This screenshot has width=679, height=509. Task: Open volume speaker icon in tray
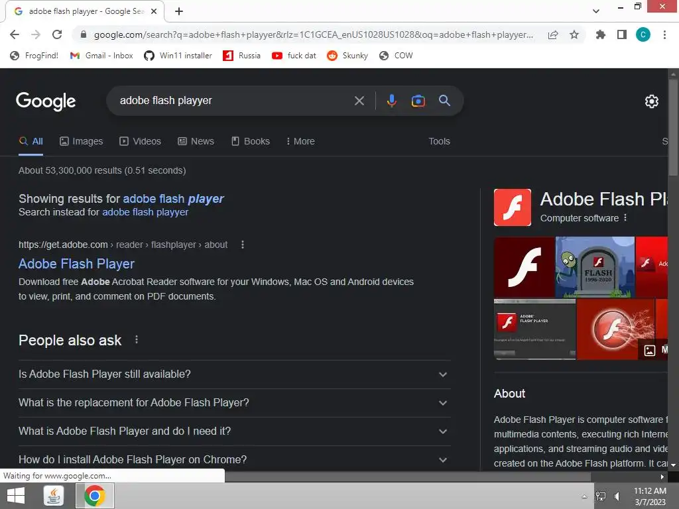pyautogui.click(x=617, y=496)
